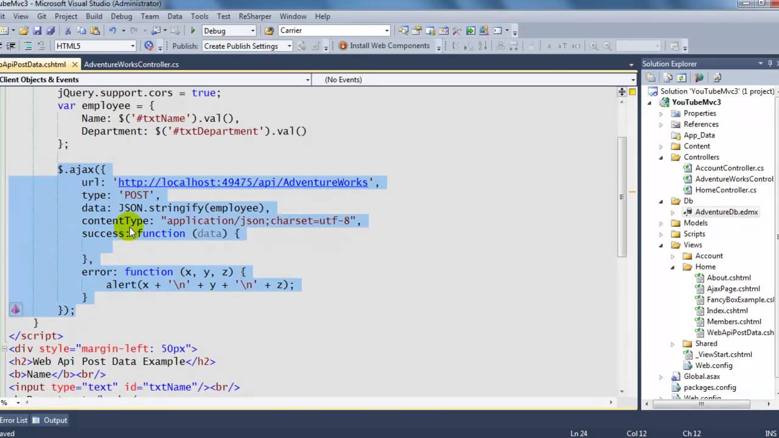Viewport: 779px width, 438px height.
Task: Click the Solution Explorer horizontal scrollbar
Action: (x=701, y=403)
